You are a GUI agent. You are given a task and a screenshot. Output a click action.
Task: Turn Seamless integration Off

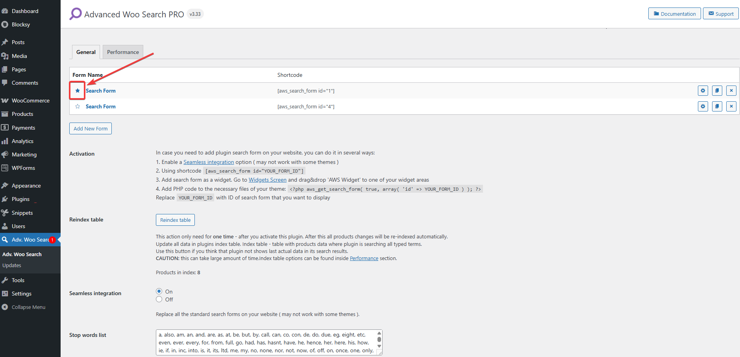click(x=159, y=299)
